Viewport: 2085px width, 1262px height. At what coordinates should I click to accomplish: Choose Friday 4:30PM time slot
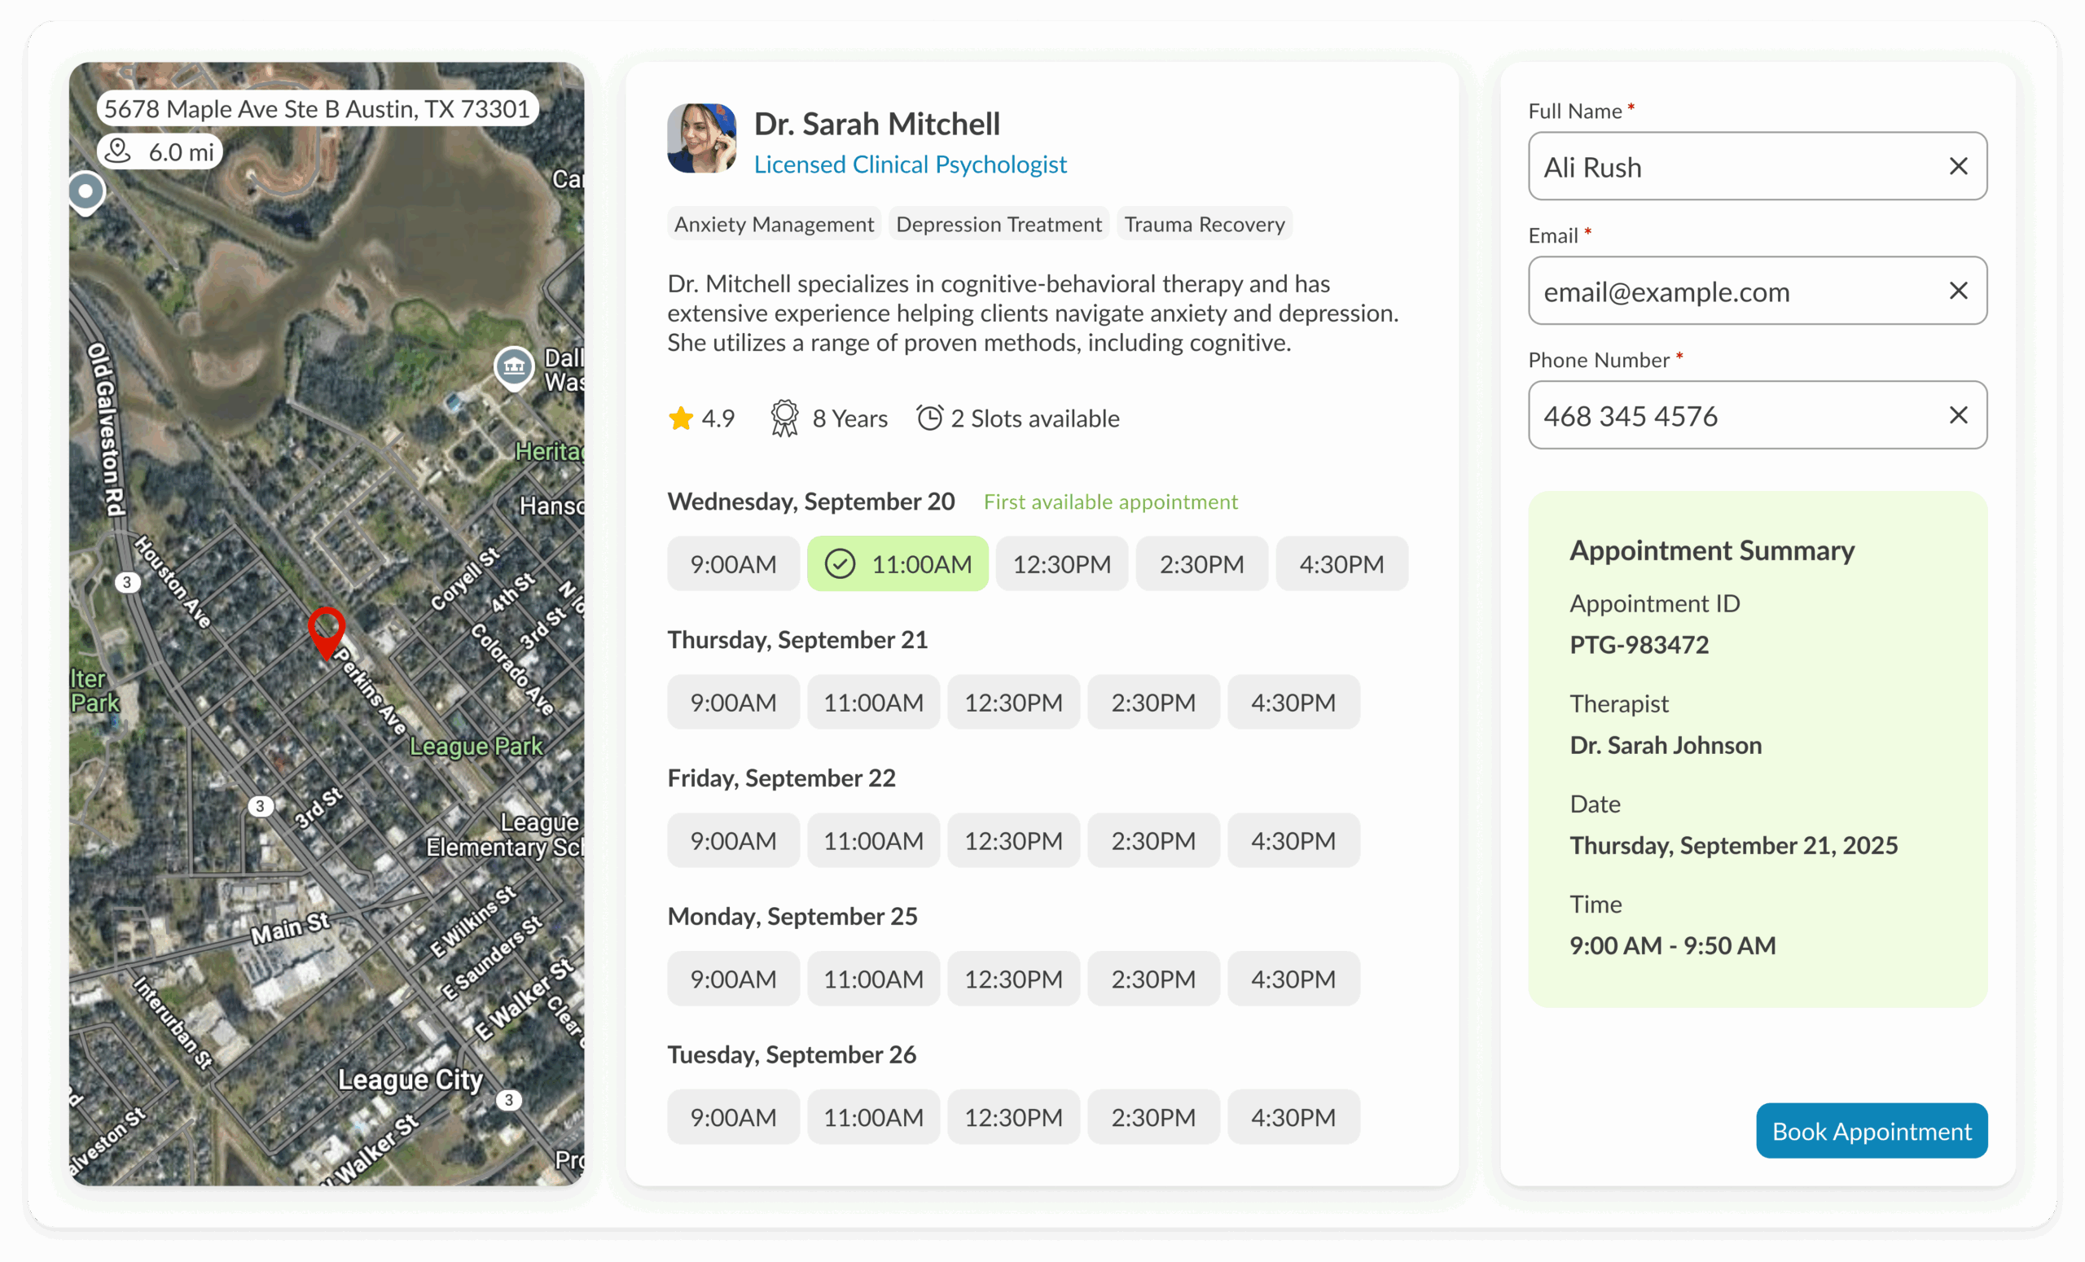pyautogui.click(x=1293, y=840)
